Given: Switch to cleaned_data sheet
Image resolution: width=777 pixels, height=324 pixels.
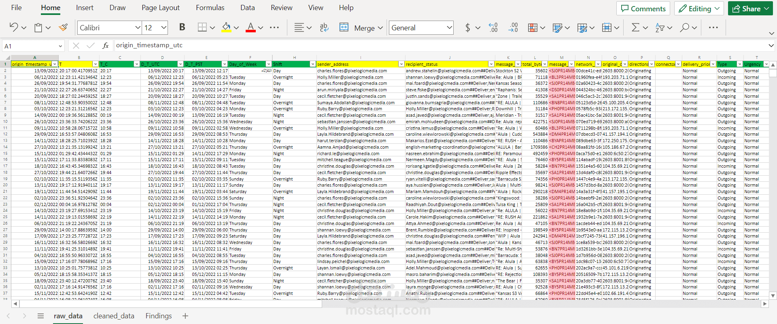Looking at the screenshot, I should click(114, 316).
